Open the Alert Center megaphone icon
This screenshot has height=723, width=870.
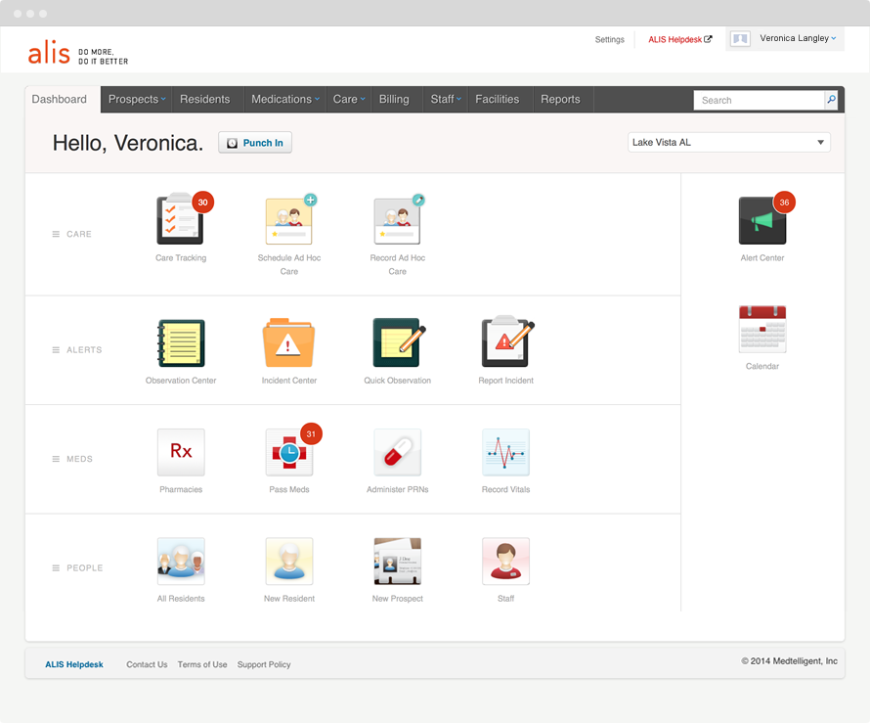coord(762,220)
